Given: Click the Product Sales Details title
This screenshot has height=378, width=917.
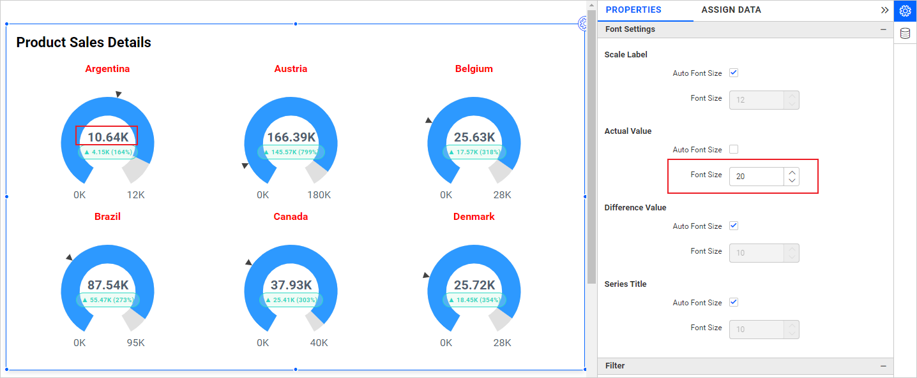Looking at the screenshot, I should coord(84,43).
